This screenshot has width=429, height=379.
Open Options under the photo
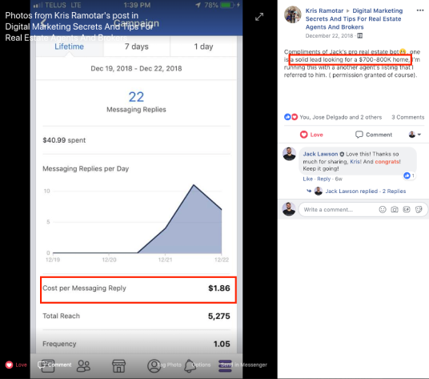tap(201, 365)
